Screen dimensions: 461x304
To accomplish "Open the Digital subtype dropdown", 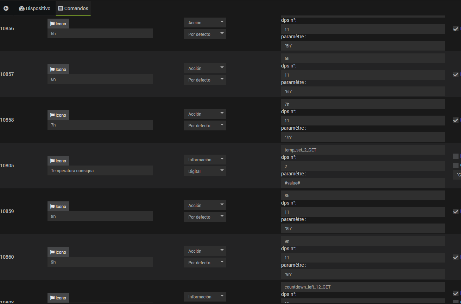I will click(205, 172).
